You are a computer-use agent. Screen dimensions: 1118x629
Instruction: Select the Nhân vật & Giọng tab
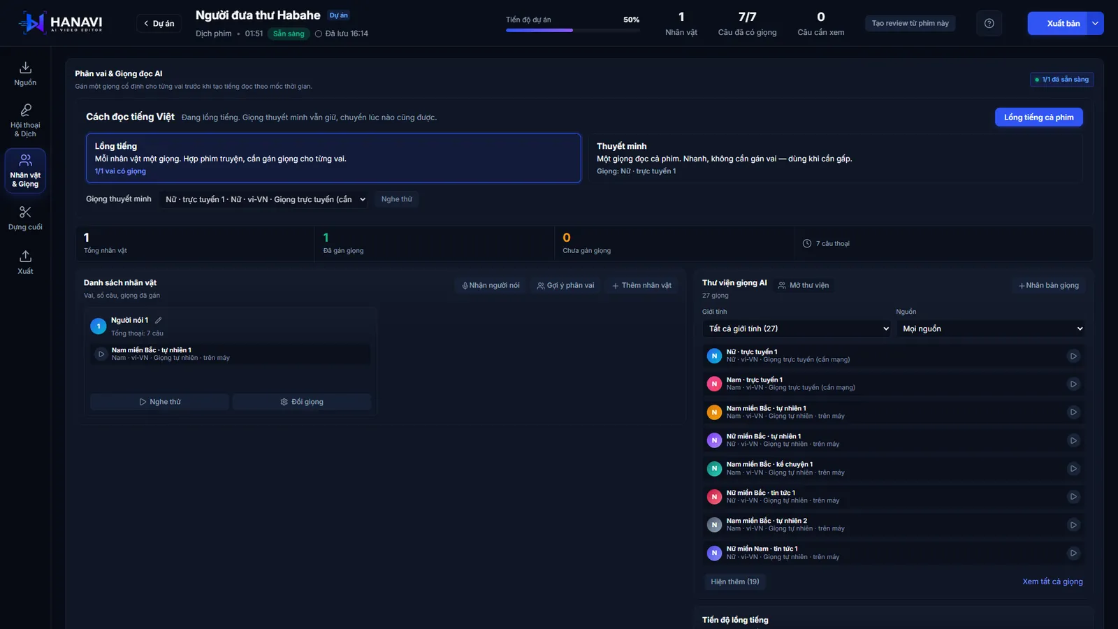pos(25,171)
